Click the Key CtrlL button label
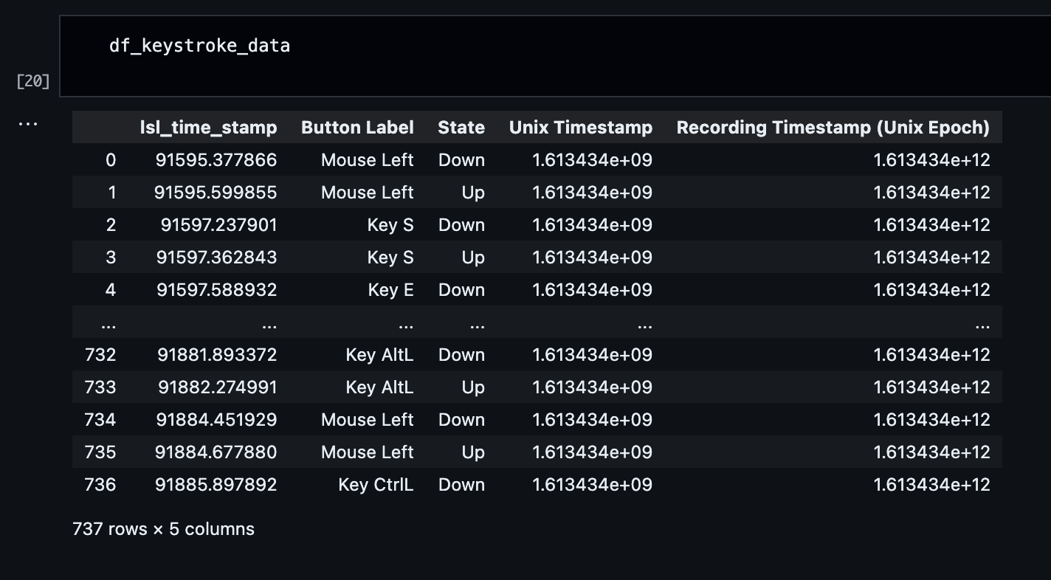Screen dimensions: 1051x580 point(376,485)
